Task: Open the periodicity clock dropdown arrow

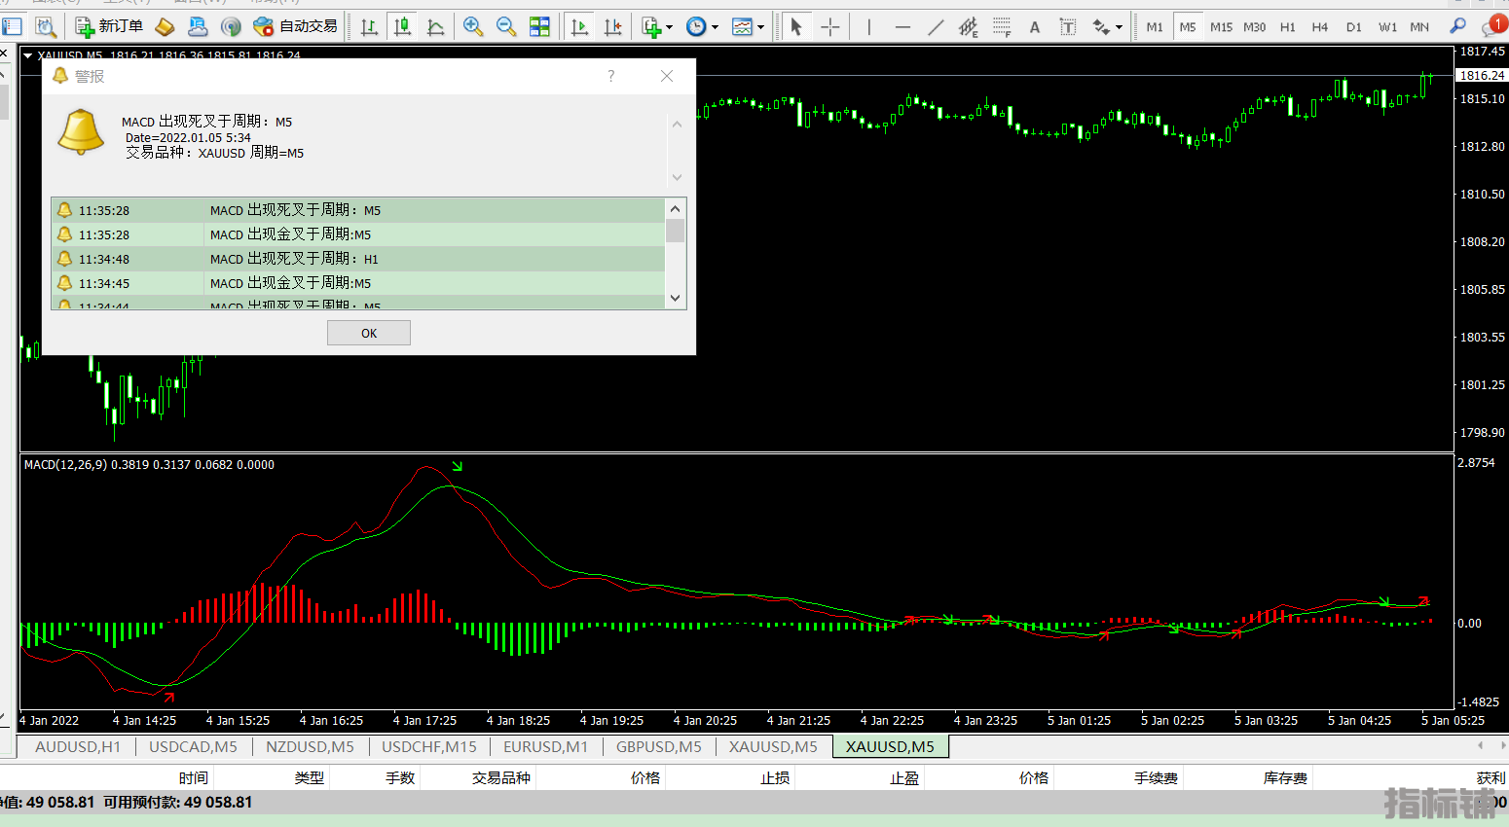Action: click(x=715, y=27)
